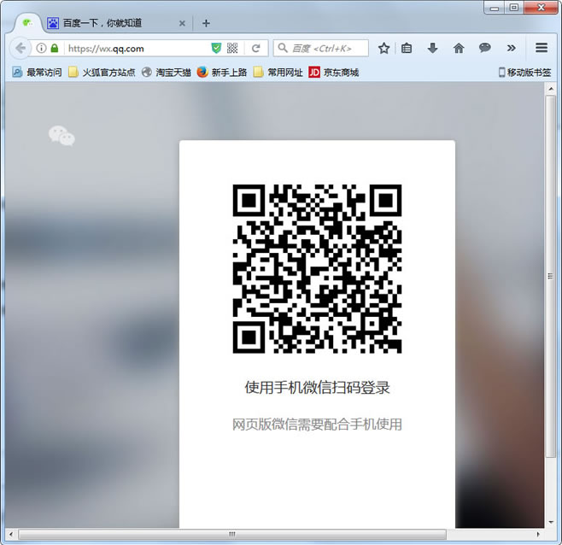The width and height of the screenshot is (562, 545).
Task: Open the hamburger menu
Action: (x=542, y=48)
